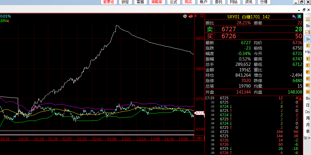Click the sell price 6727 row

click(x=254, y=29)
